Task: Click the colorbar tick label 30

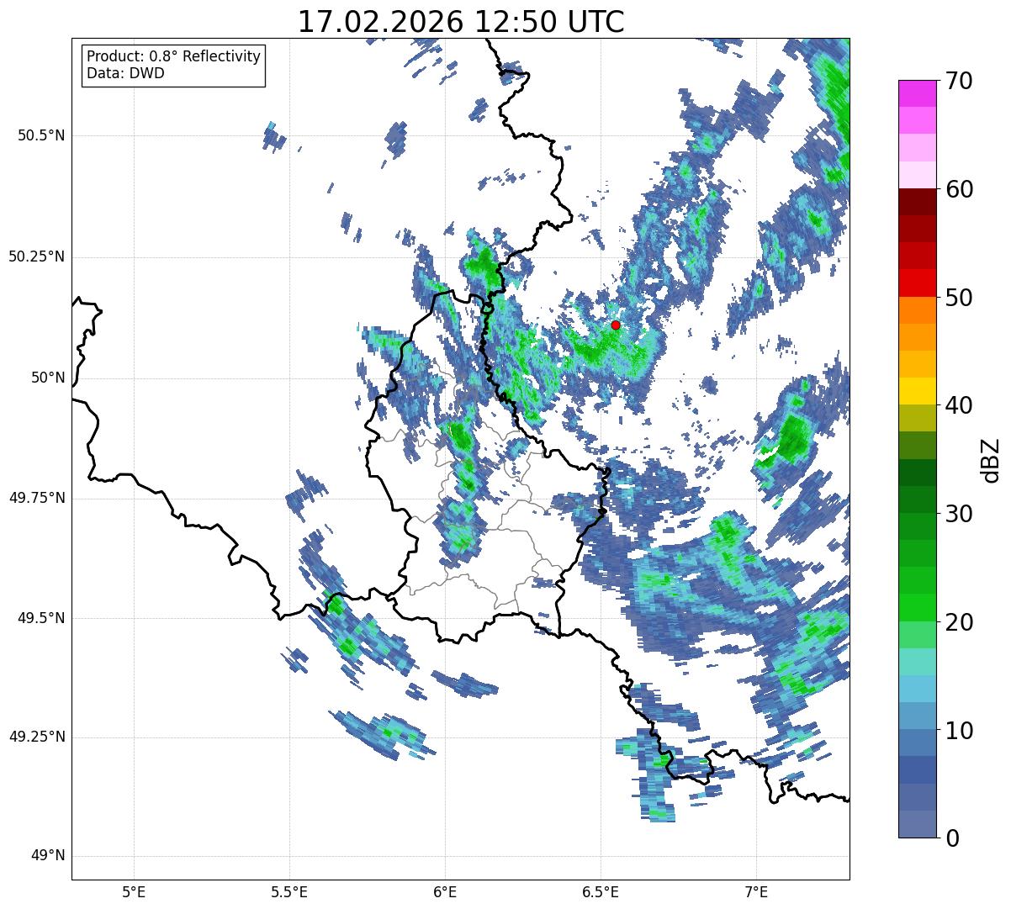Action: pos(958,513)
